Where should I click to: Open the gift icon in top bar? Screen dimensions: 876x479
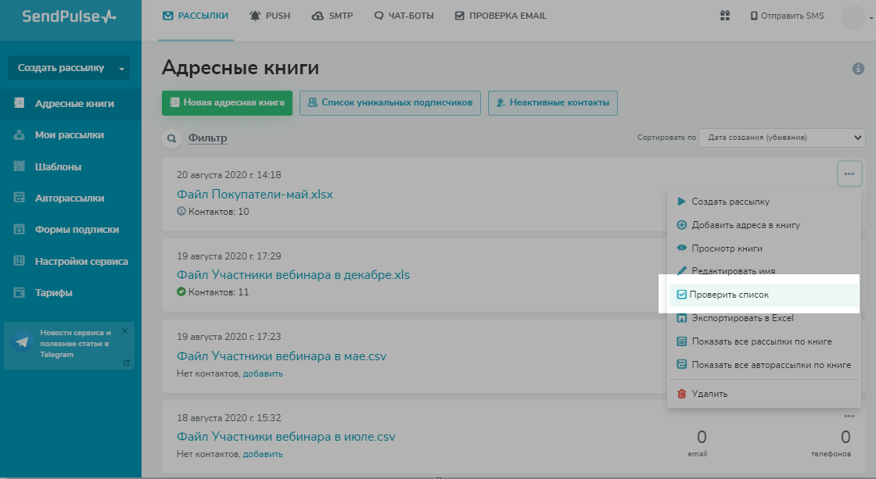[x=724, y=16]
